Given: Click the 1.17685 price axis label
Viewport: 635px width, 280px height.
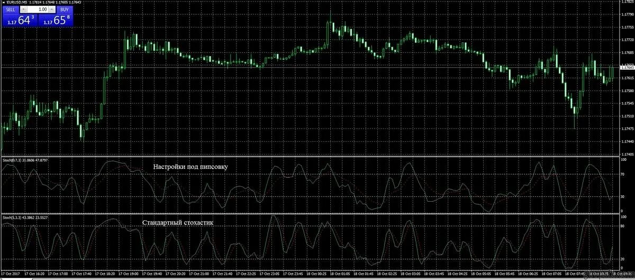Looking at the screenshot, I should [627, 52].
